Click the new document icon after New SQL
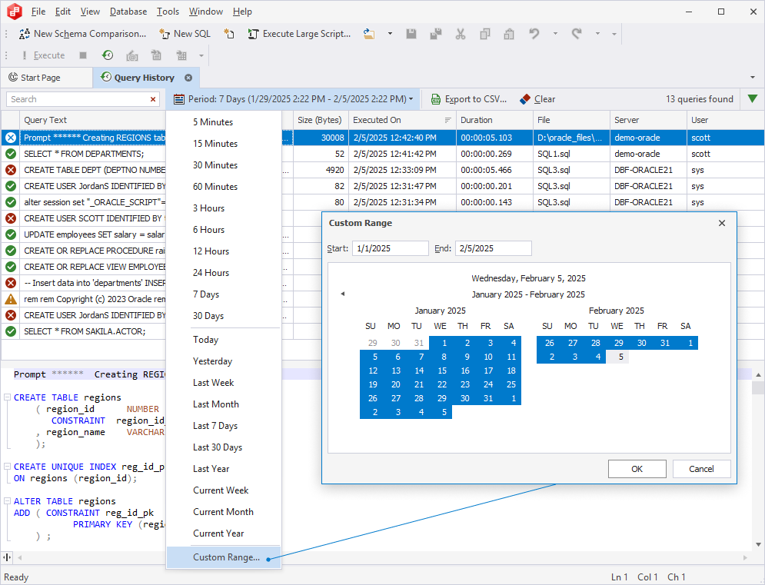765x585 pixels. tap(228, 34)
